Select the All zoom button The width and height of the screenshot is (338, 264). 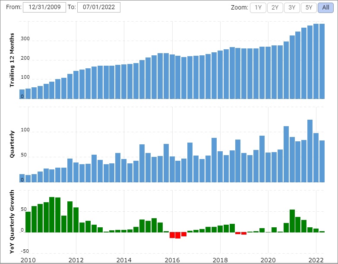(x=325, y=8)
